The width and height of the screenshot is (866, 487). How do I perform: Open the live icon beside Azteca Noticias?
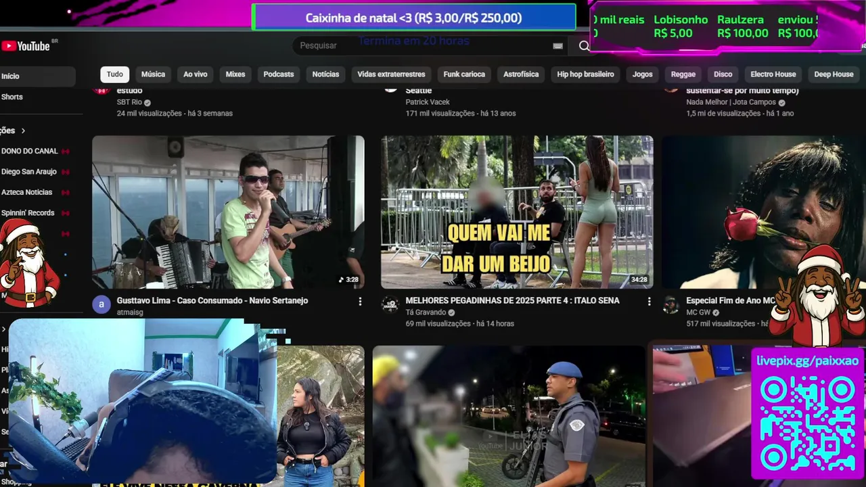coord(66,192)
